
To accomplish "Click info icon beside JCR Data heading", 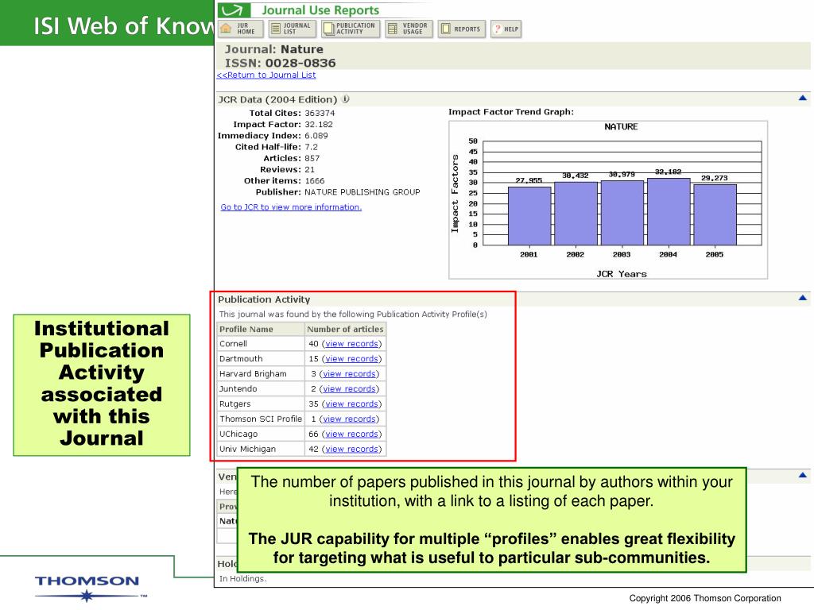I will (346, 98).
